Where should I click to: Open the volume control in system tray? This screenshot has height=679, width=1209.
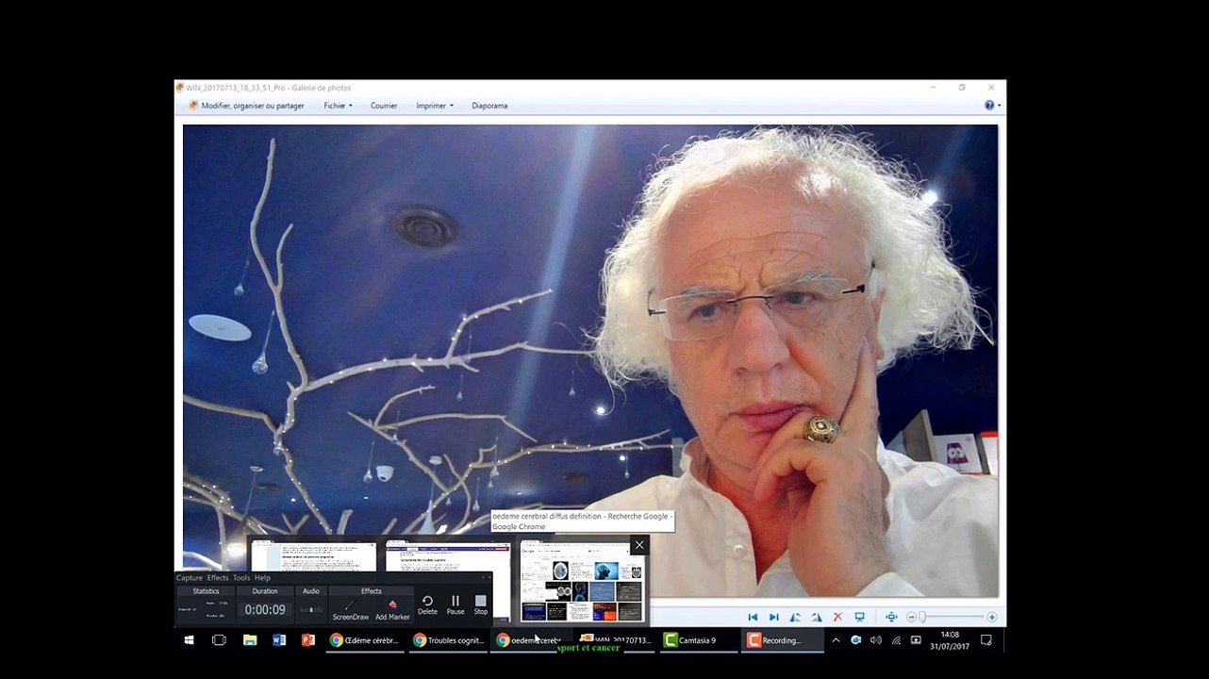(875, 640)
